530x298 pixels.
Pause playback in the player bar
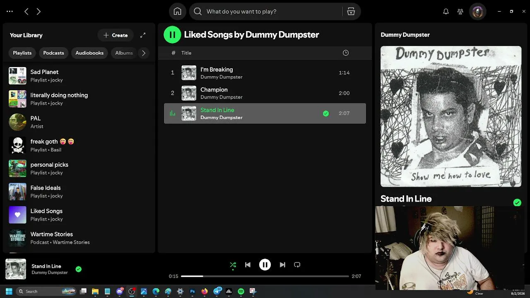(265, 265)
